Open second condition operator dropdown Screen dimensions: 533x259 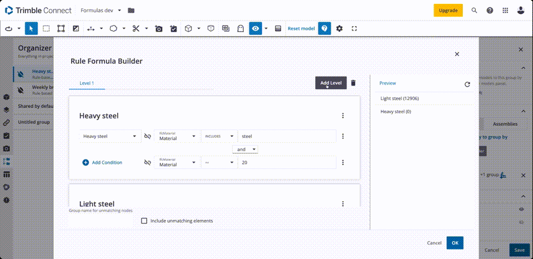(219, 163)
